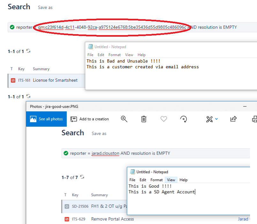Click green valid-query check icon in top search

pyautogui.click(x=12, y=27)
